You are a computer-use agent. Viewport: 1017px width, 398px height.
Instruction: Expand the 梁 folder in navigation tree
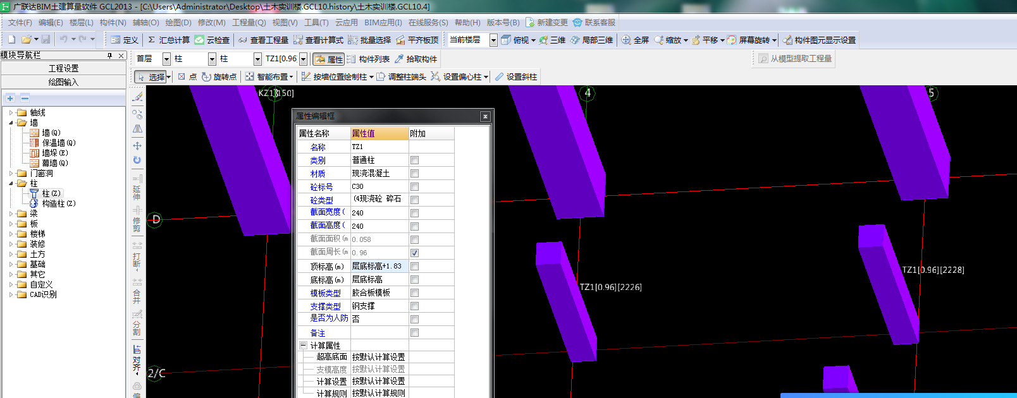(x=11, y=214)
